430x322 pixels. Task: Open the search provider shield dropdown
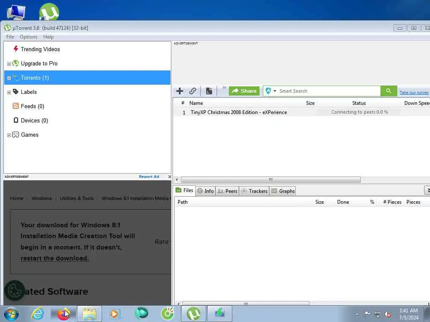pyautogui.click(x=271, y=91)
